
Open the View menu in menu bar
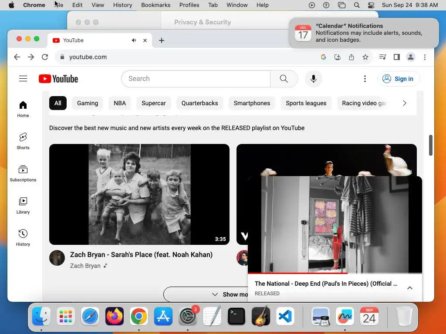coord(98,5)
